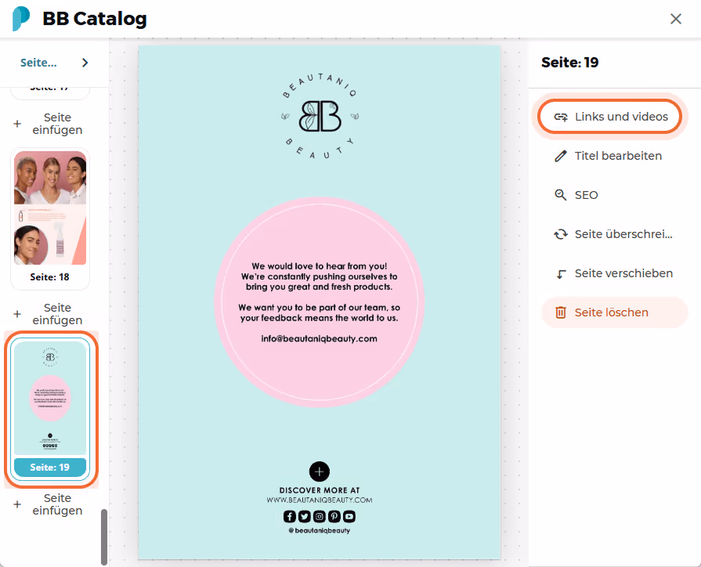Select the Seite 18 thumbnail
This screenshot has width=701, height=567.
50,218
